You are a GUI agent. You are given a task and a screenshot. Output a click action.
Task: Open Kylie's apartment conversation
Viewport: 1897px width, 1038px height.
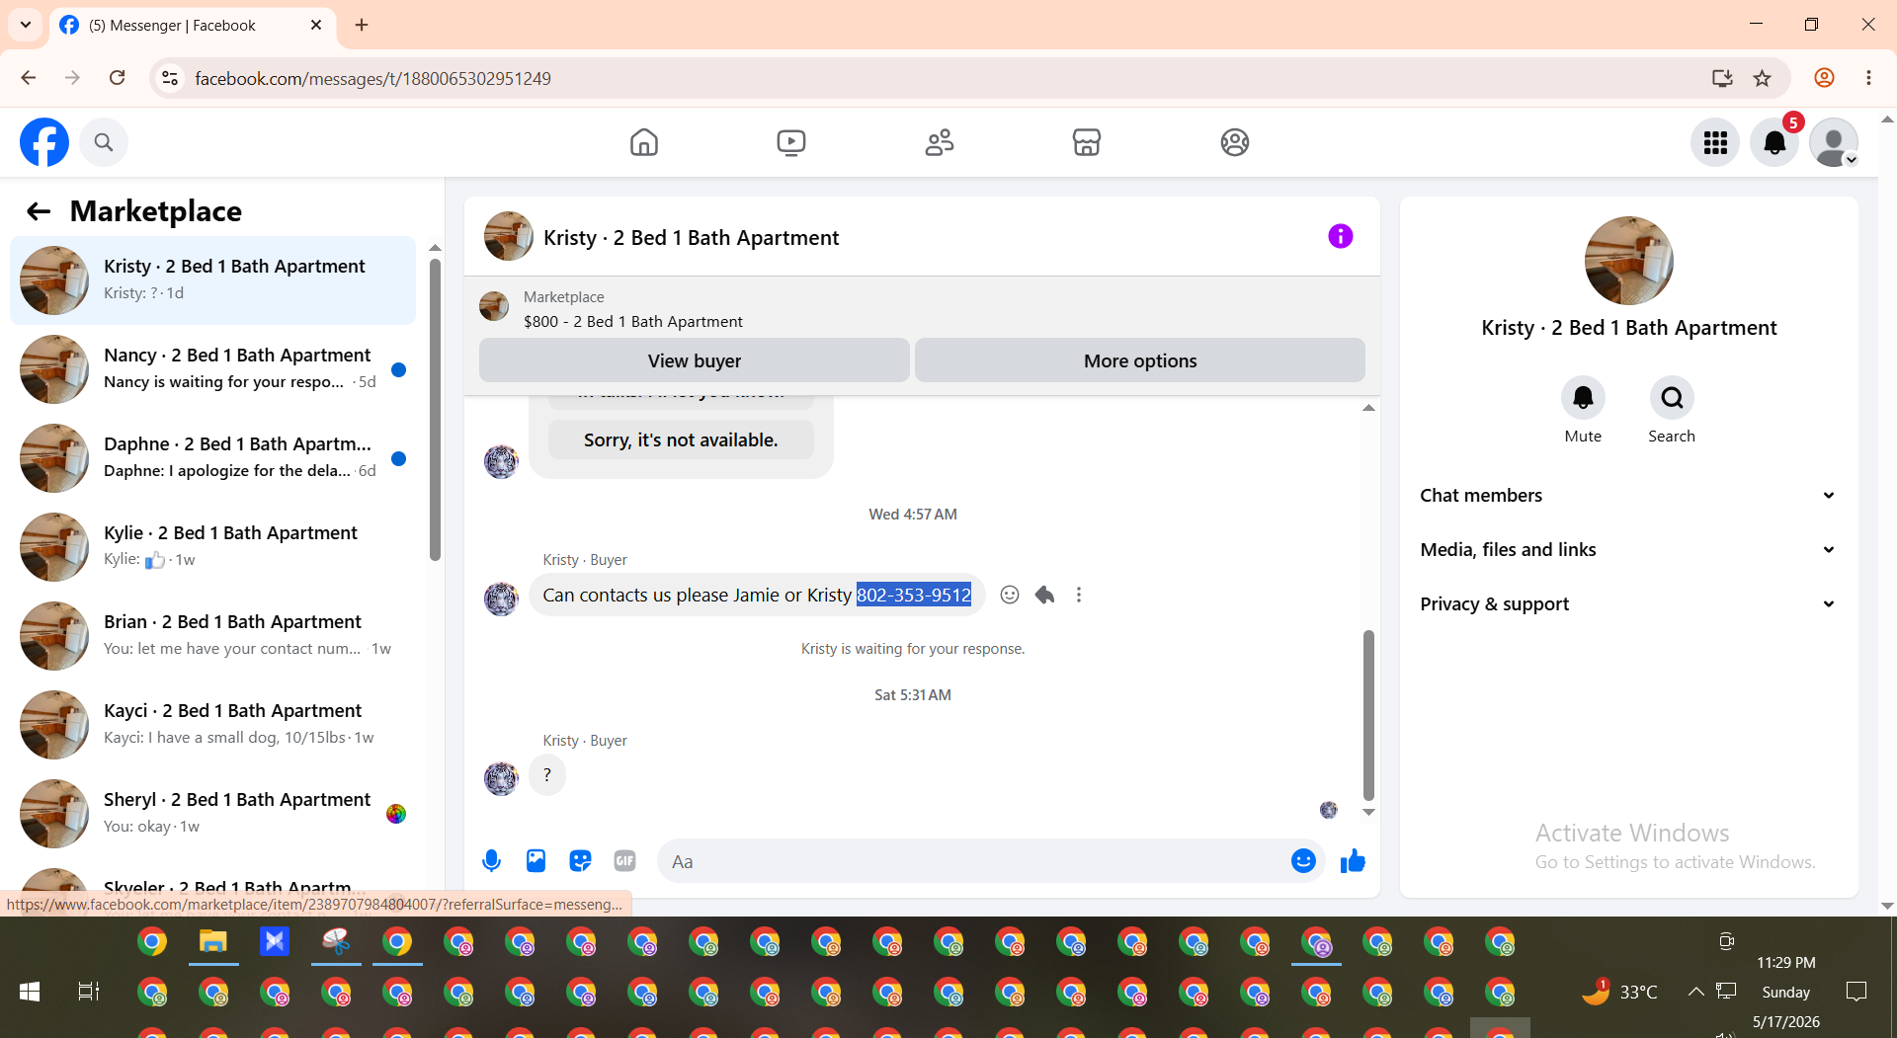click(x=212, y=547)
